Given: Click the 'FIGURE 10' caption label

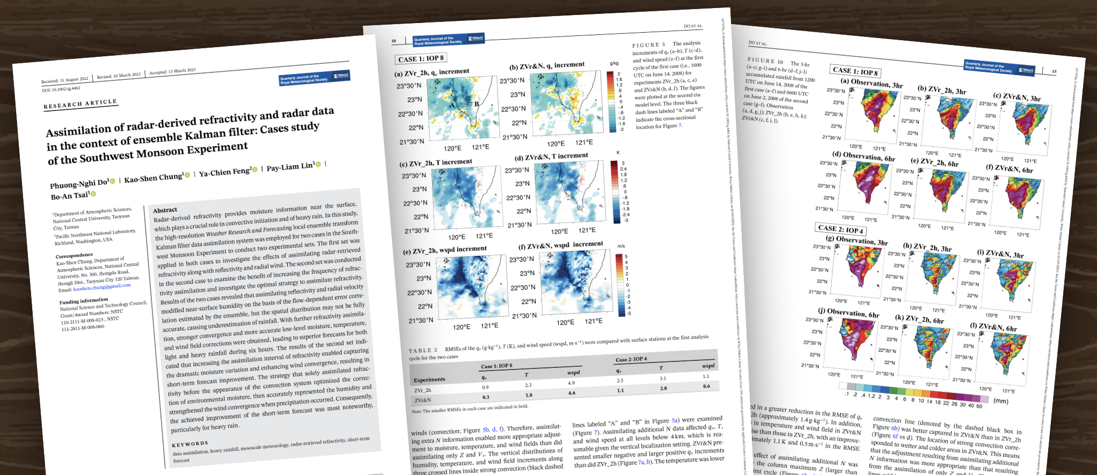Looking at the screenshot, I should click(x=765, y=61).
